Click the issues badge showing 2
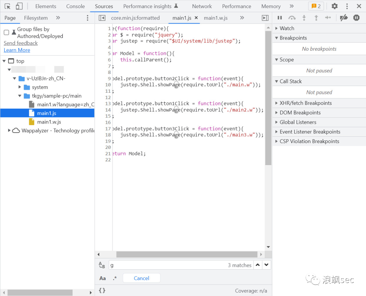Screen dimensions: 366x296 point(316,6)
